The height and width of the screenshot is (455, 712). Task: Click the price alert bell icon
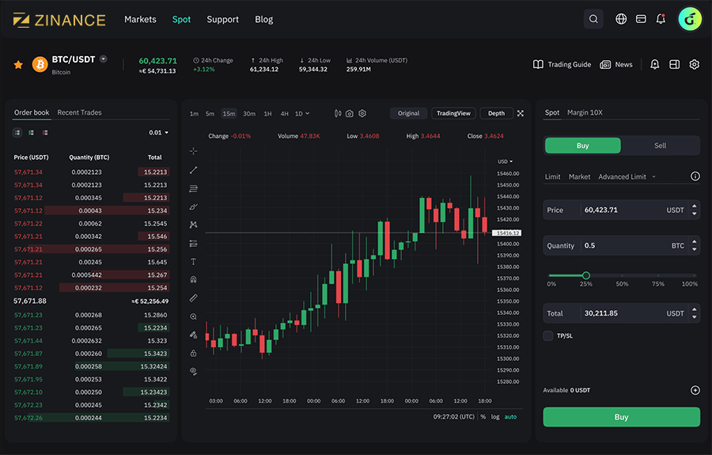click(x=654, y=64)
